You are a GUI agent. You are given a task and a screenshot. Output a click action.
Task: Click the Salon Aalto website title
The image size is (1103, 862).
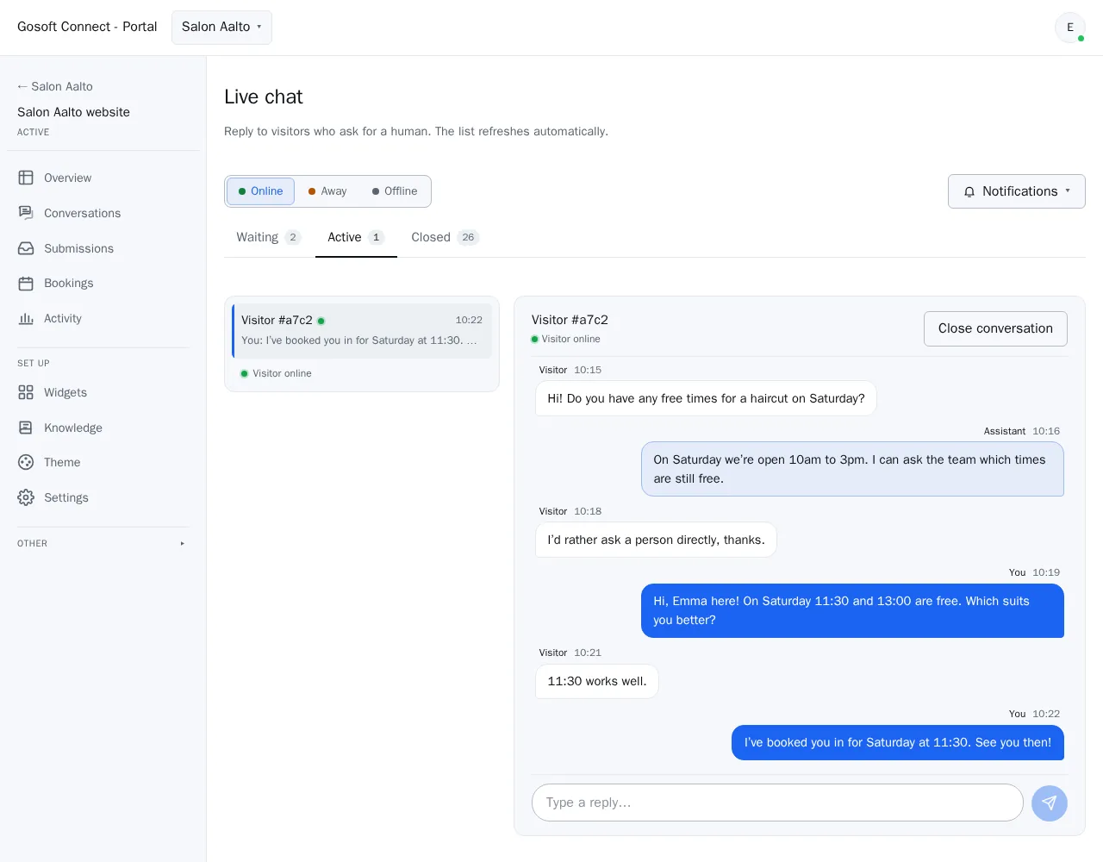click(x=74, y=112)
